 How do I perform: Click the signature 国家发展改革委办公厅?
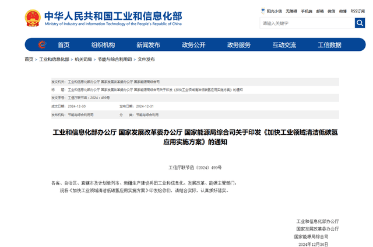(318, 229)
